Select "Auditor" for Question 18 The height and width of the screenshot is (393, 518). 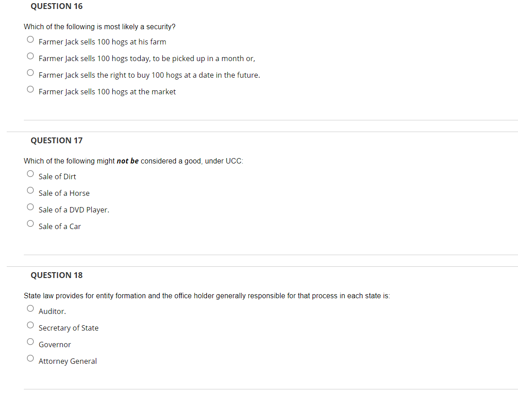coord(30,308)
